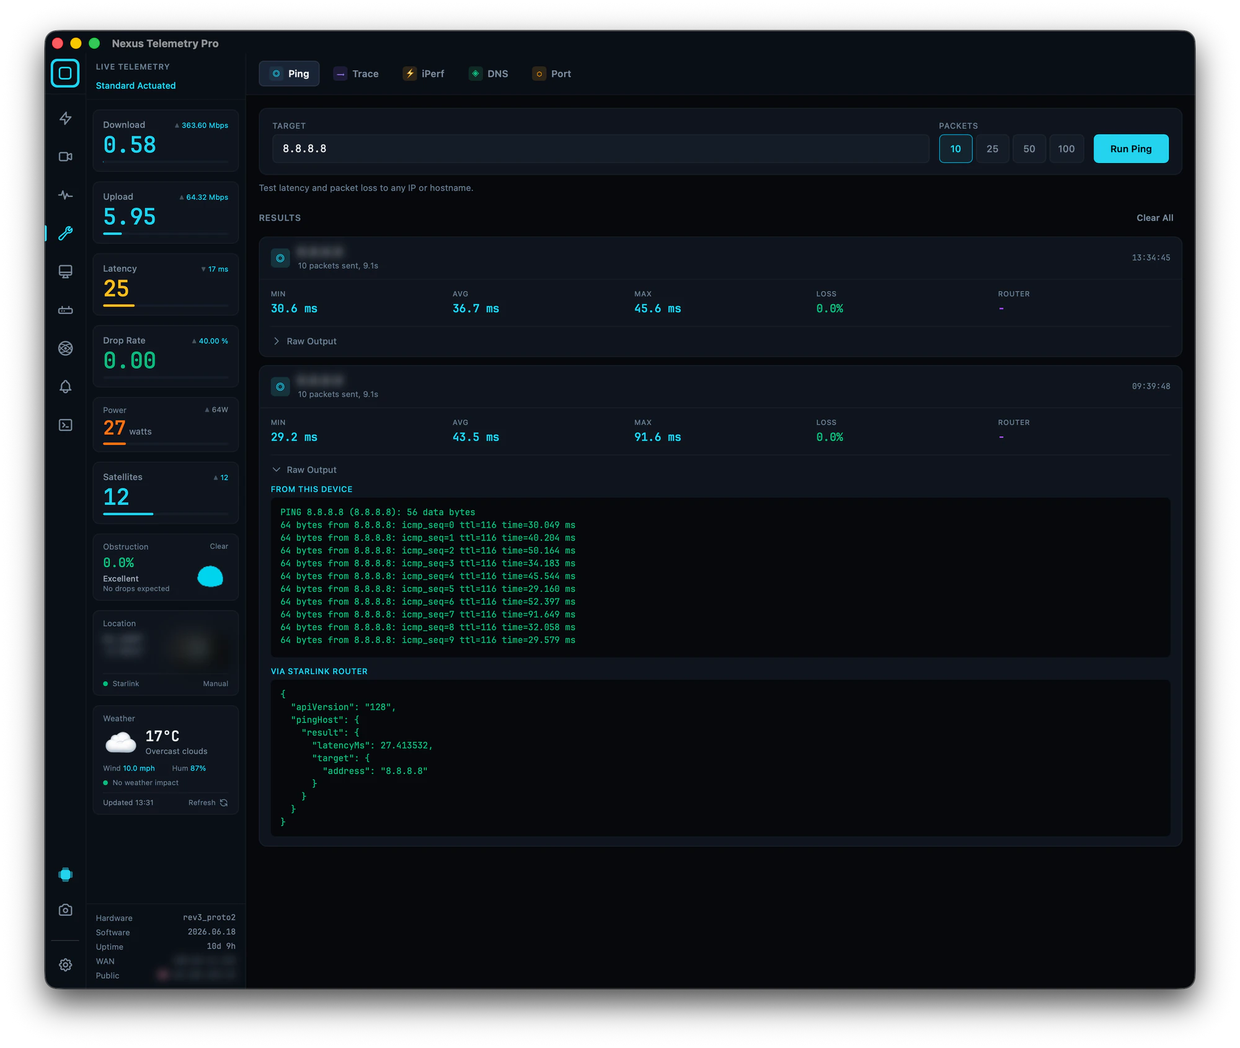Open the activity pulse sidebar section

65,195
